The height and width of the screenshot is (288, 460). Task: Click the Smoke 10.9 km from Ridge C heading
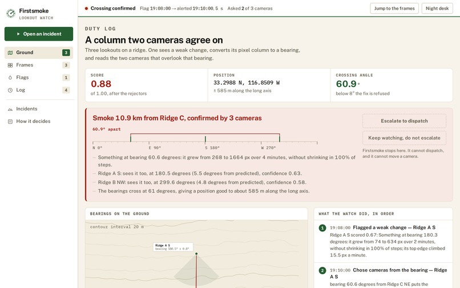coord(177,118)
